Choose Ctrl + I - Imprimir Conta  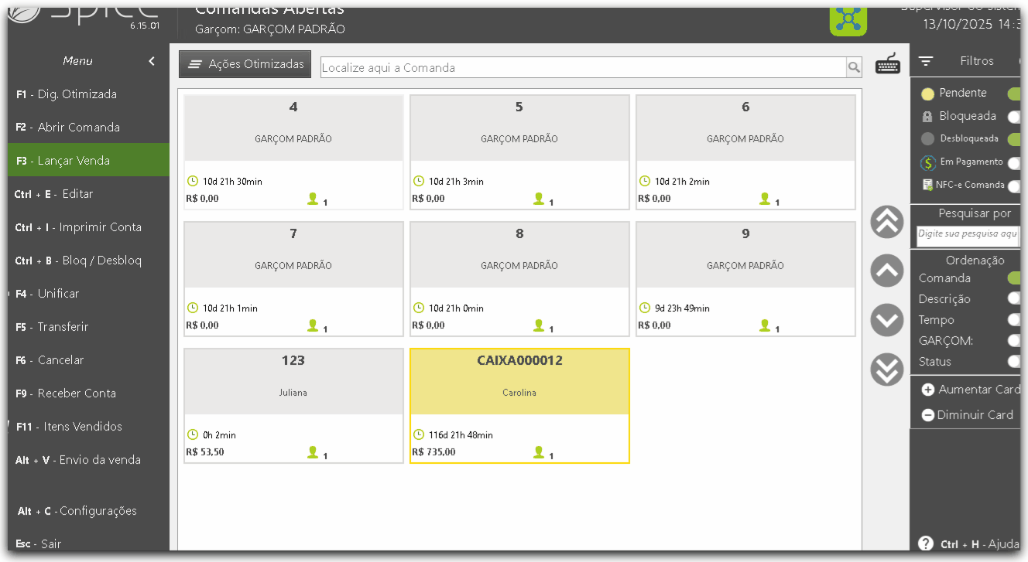click(x=88, y=227)
